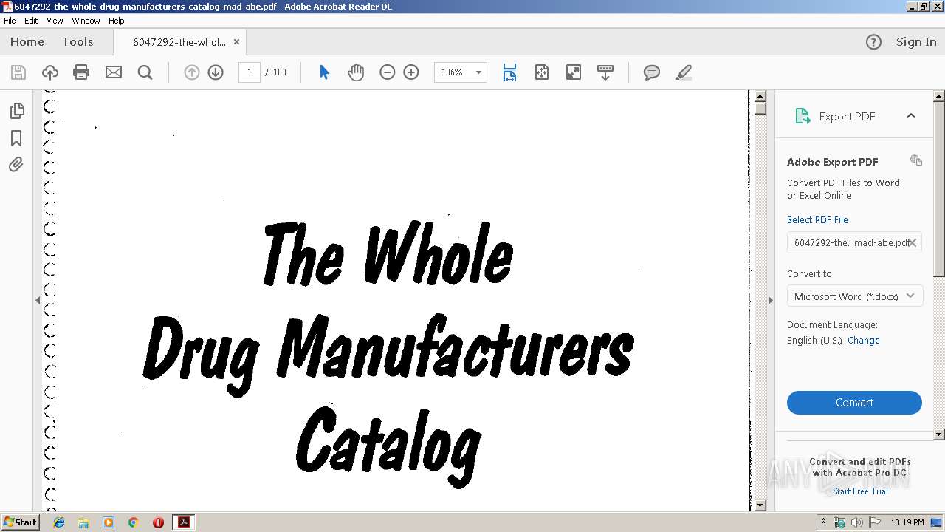Viewport: 945px width, 532px height.
Task: Click the Sign In link
Action: pyautogui.click(x=916, y=42)
